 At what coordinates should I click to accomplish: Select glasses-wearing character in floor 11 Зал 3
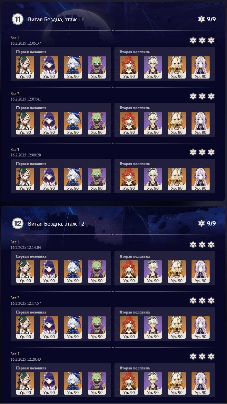[x=25, y=179]
